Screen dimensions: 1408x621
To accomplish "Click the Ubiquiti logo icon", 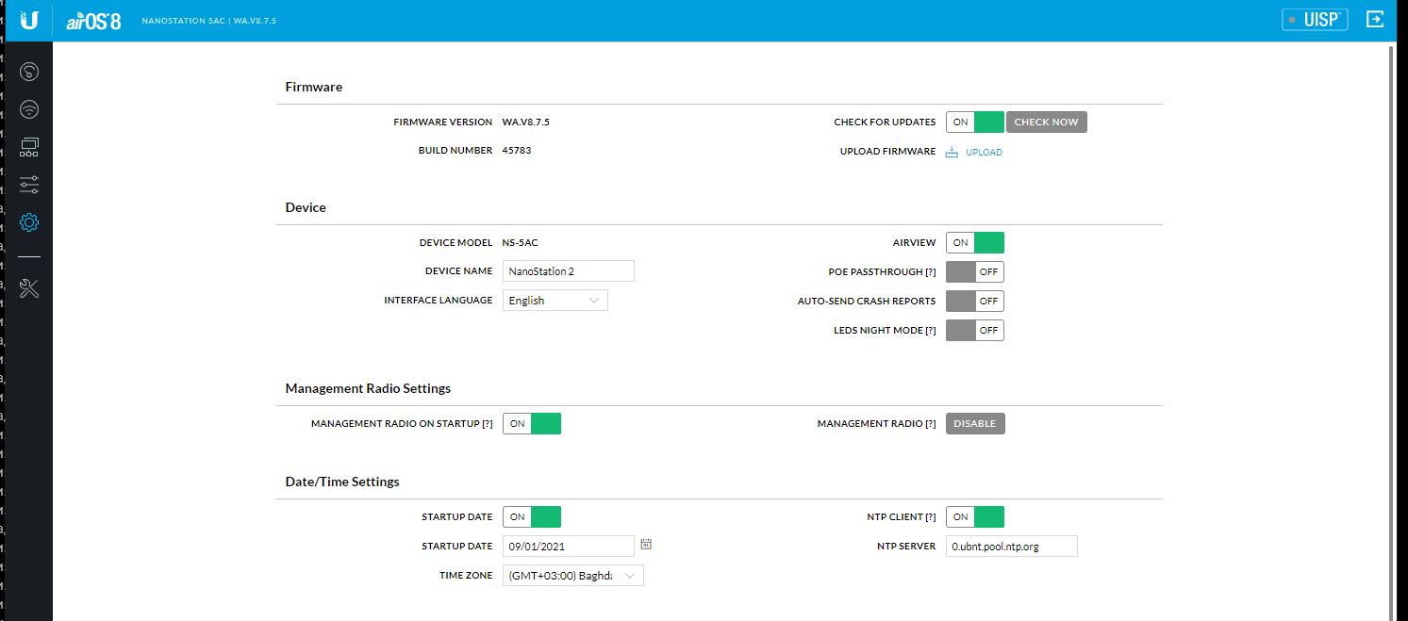I will click(x=29, y=20).
